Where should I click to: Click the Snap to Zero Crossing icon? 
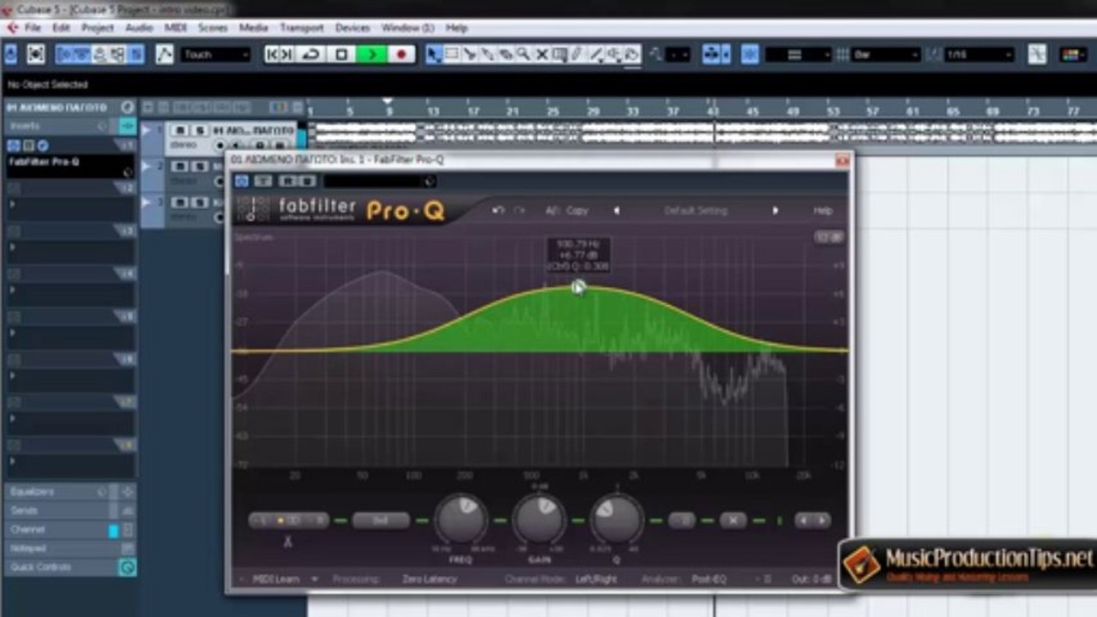[1037, 54]
